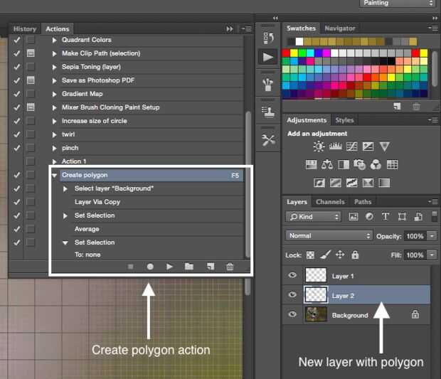Play the selected action in Actions panel
This screenshot has width=441, height=379.
169,266
